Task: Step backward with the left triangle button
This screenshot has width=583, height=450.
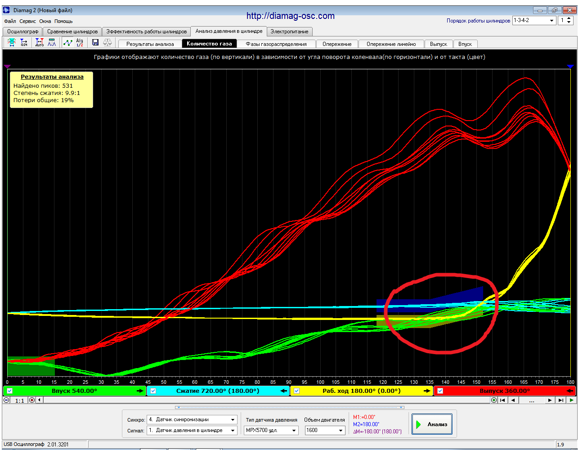Action: [x=513, y=400]
